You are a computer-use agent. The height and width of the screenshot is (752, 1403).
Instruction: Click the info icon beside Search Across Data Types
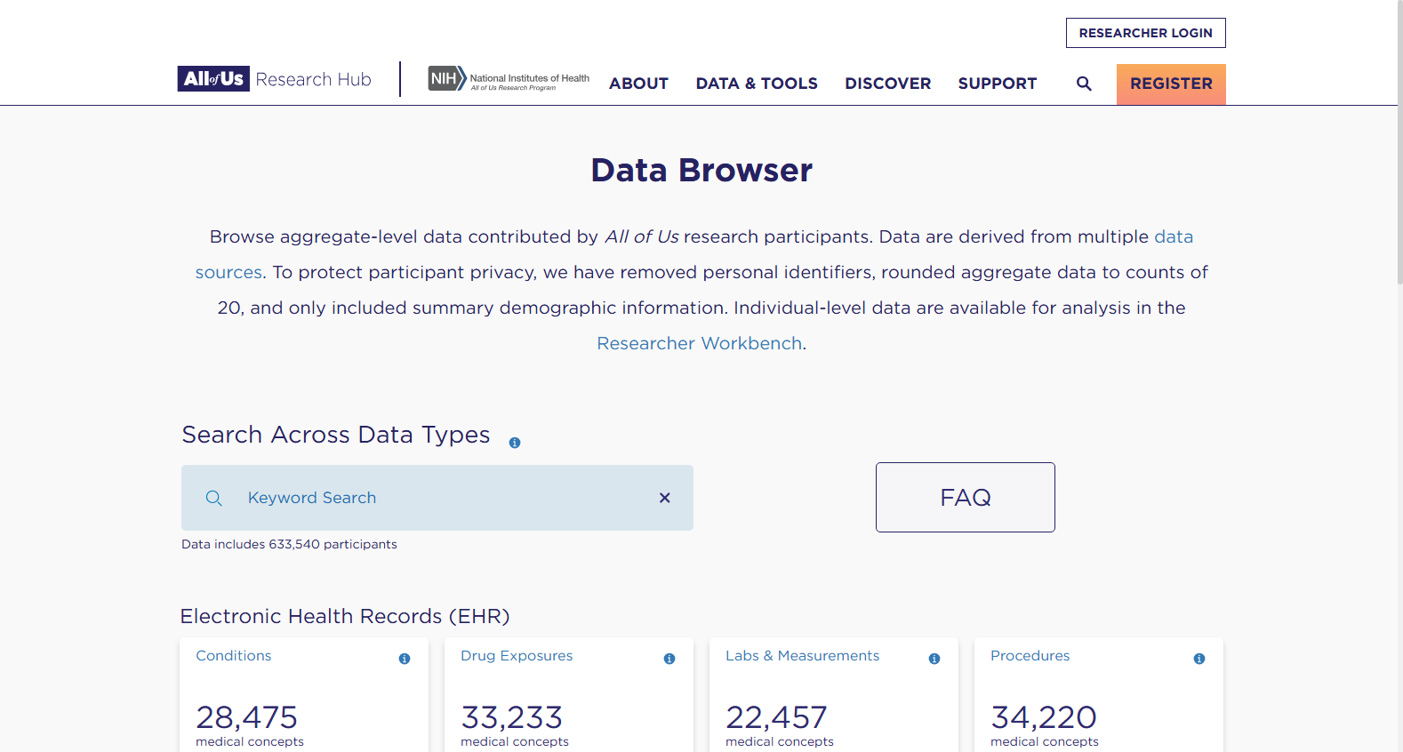[515, 443]
